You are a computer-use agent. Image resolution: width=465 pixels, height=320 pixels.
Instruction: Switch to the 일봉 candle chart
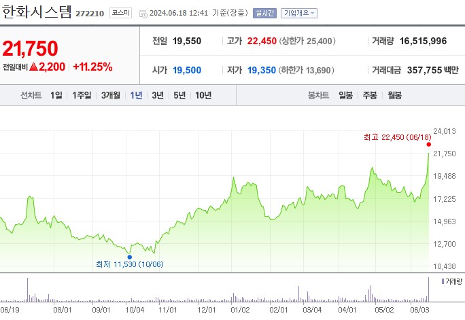click(346, 95)
